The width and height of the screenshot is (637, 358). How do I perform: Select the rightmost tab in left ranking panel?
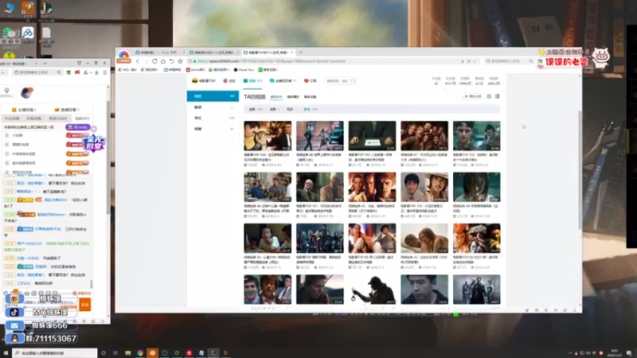[x=82, y=119]
